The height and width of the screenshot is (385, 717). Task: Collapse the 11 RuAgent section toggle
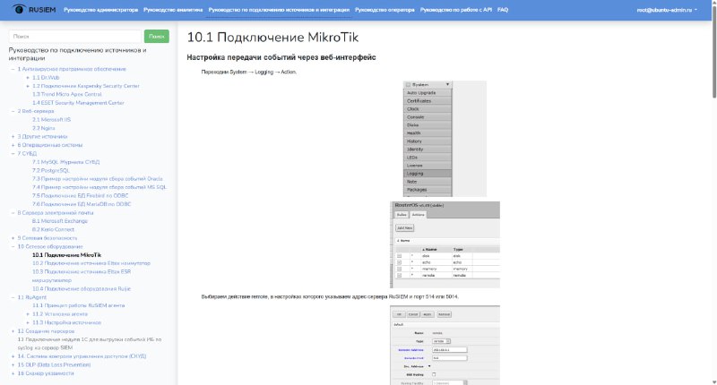[13, 297]
